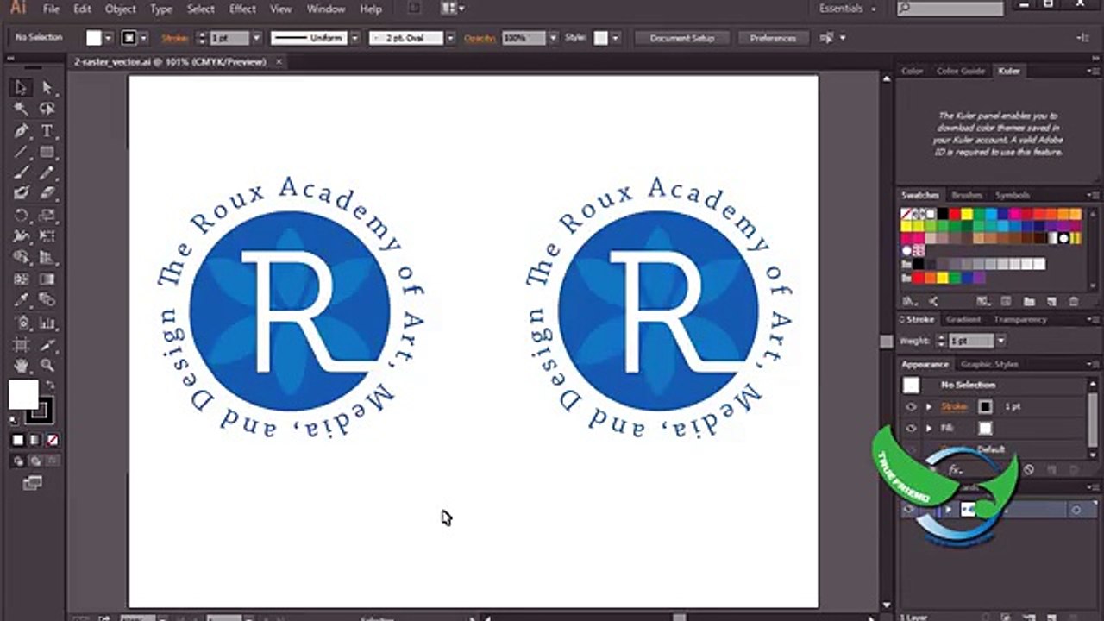Open the Weight dropdown in Stroke panel
Viewport: 1104px width, 621px height.
(1000, 341)
